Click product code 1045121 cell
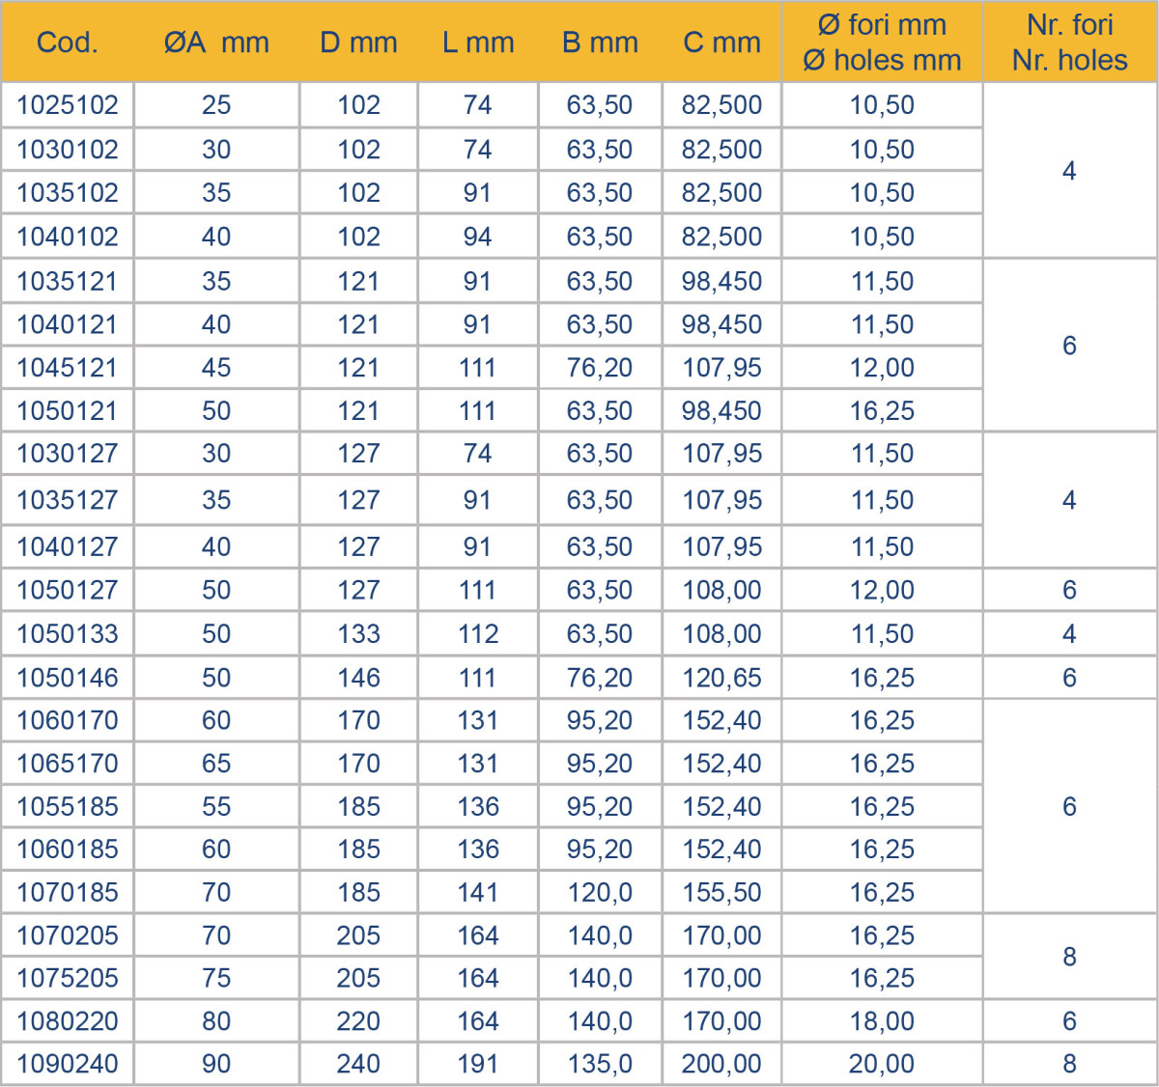 click(68, 368)
